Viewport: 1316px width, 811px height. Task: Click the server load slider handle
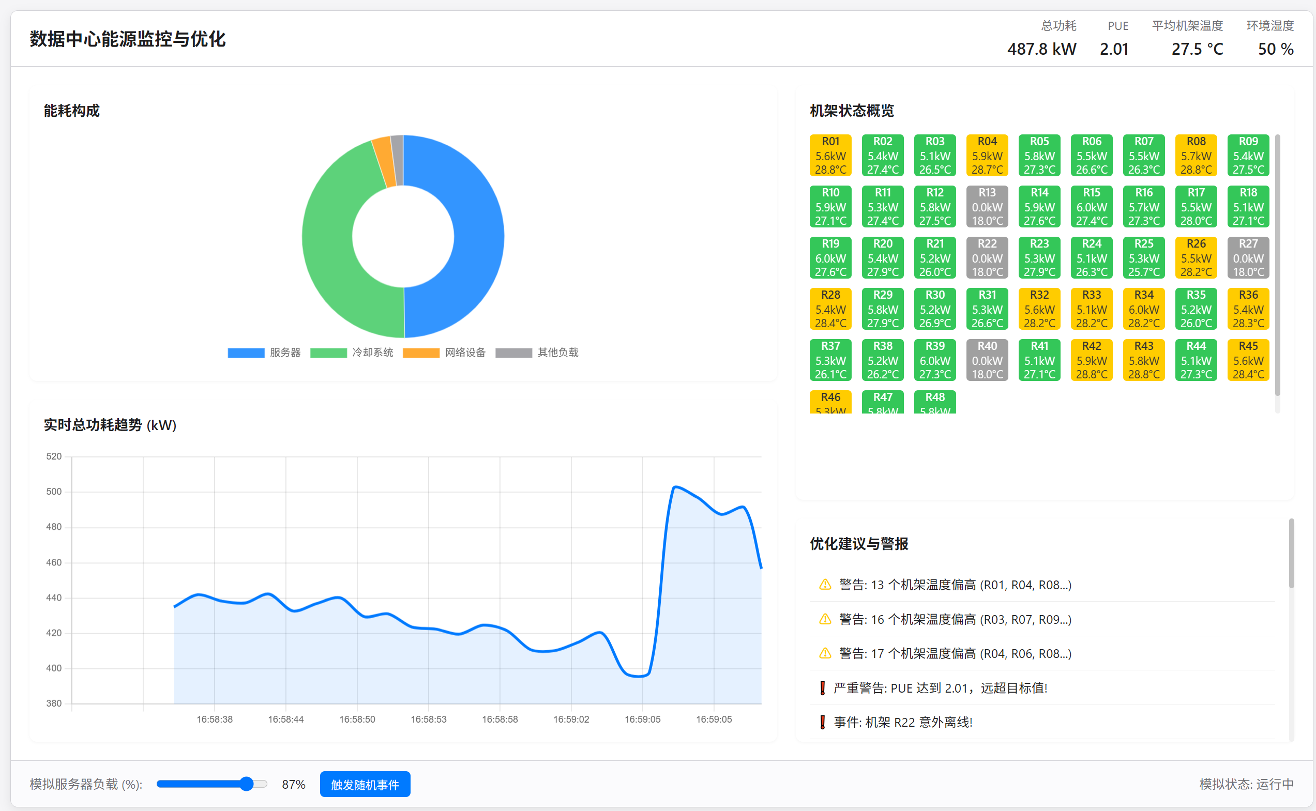tap(246, 784)
